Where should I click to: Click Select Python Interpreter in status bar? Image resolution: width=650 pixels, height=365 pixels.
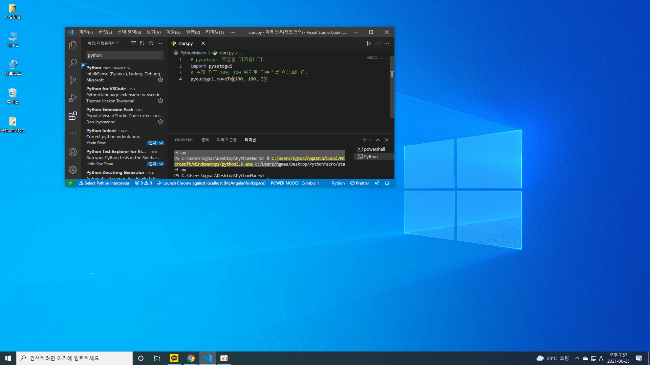coord(104,183)
